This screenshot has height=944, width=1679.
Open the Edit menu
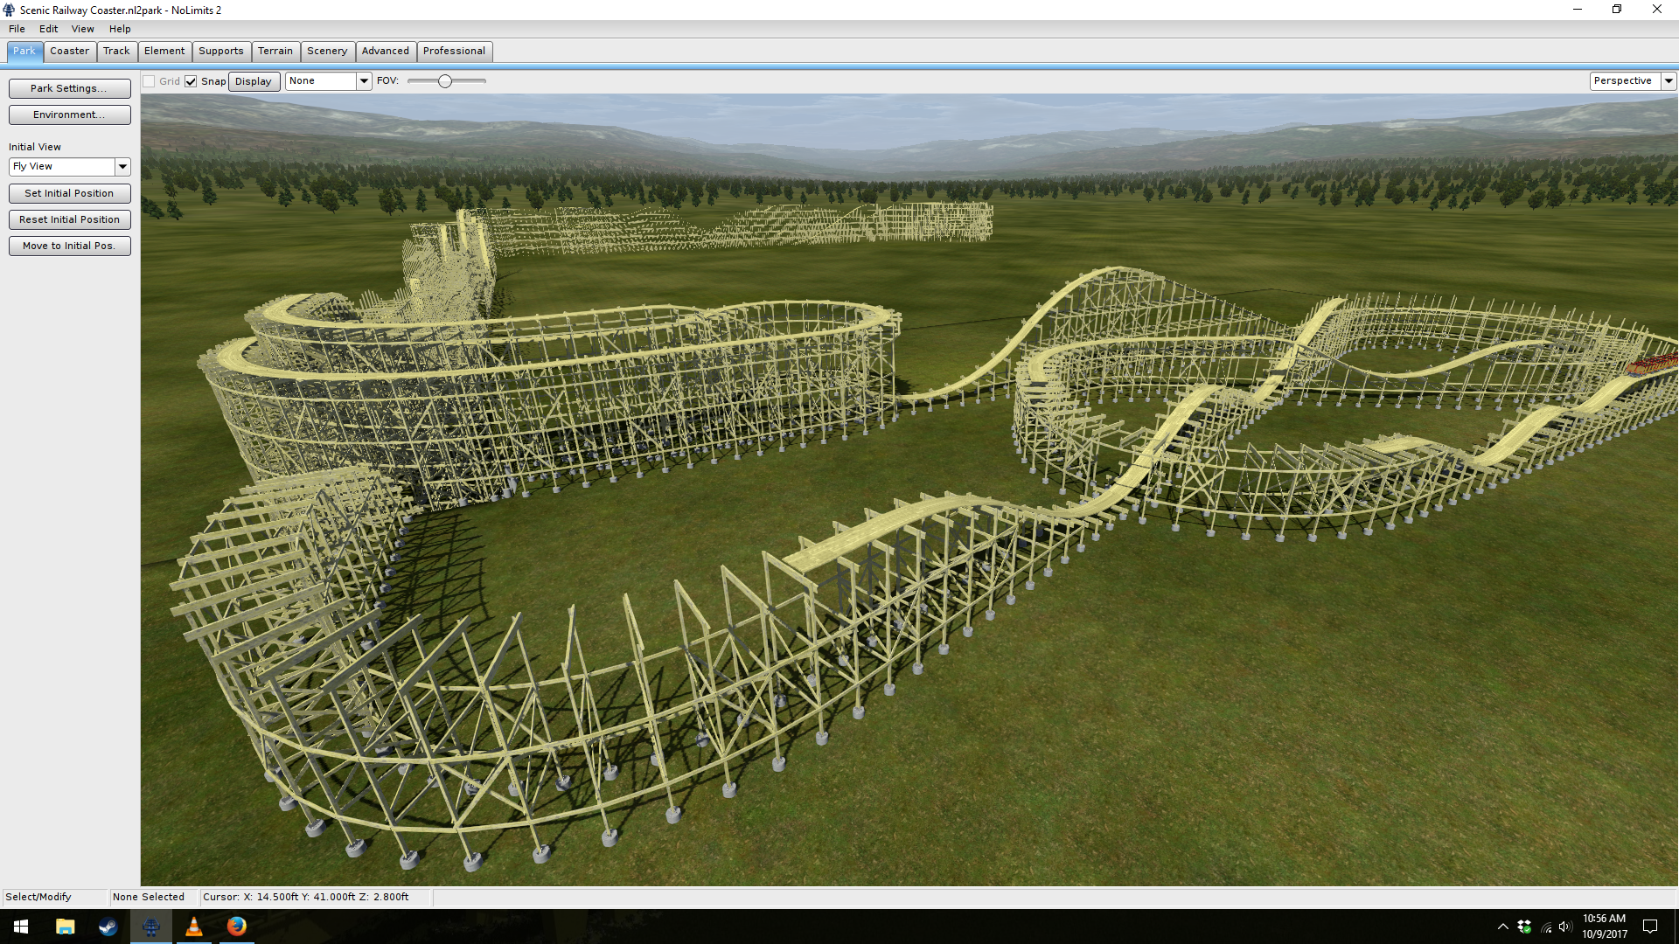pos(48,29)
